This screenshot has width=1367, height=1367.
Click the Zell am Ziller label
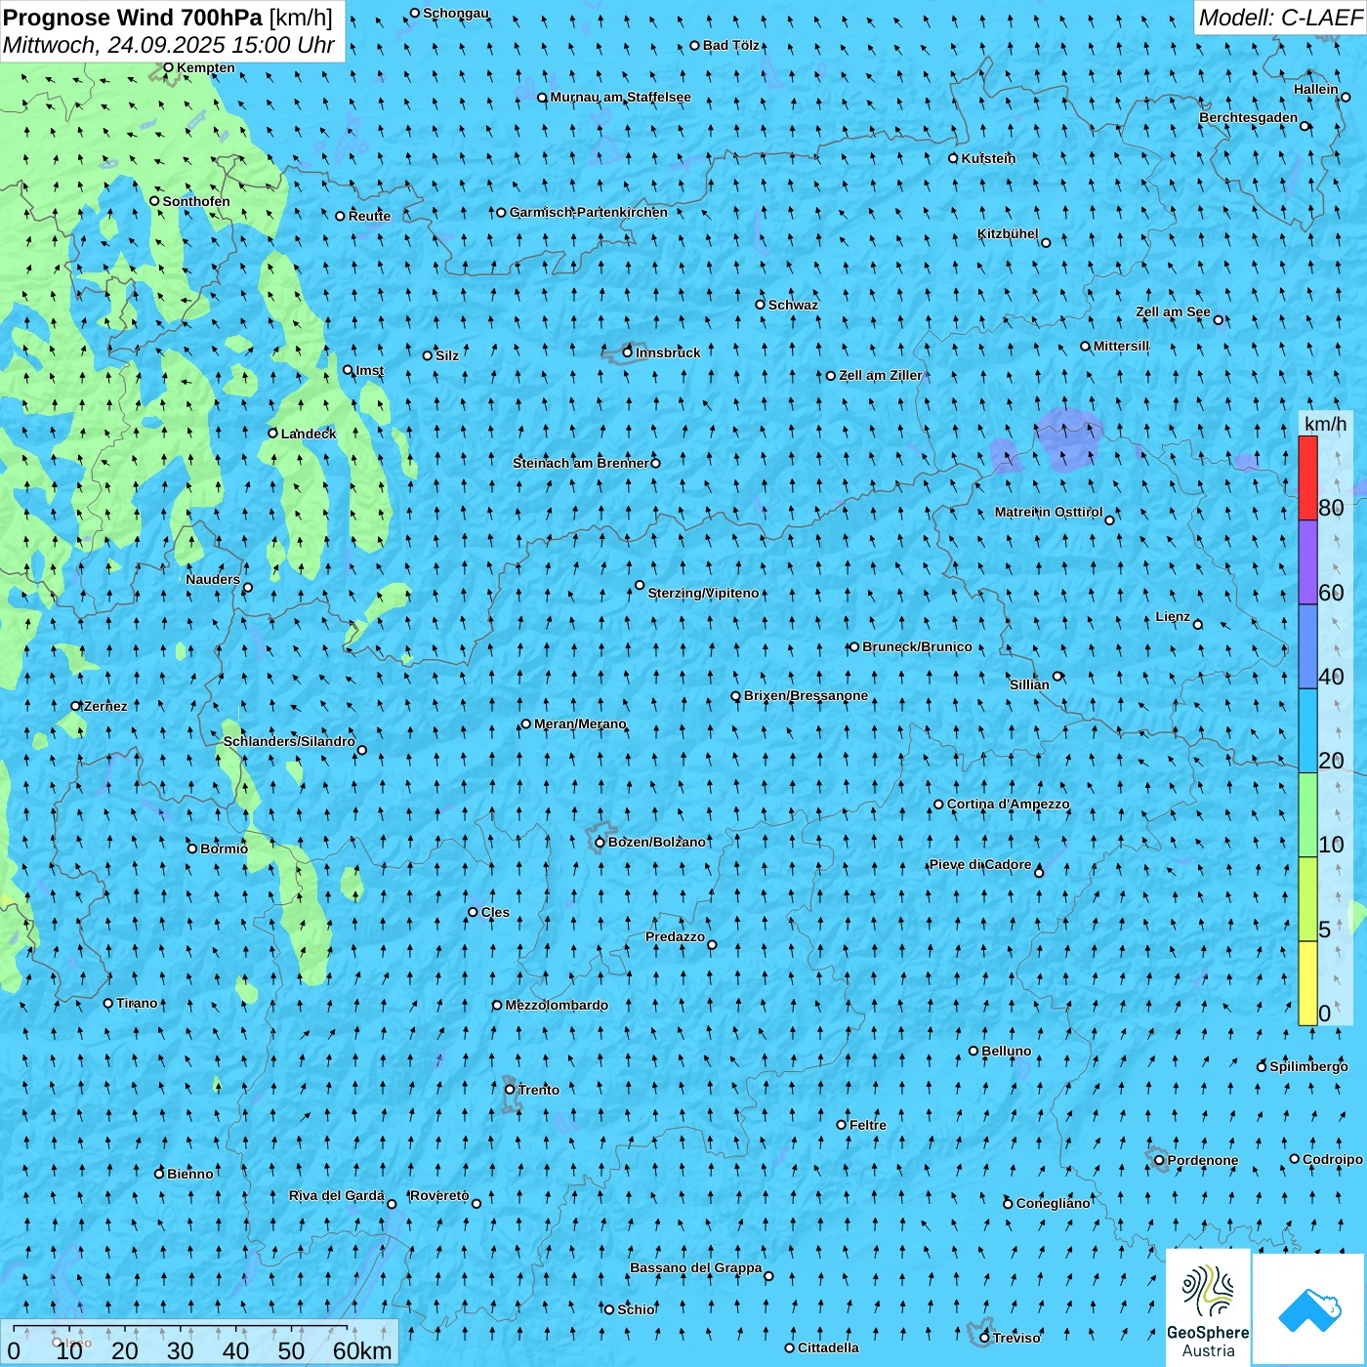coord(880,375)
